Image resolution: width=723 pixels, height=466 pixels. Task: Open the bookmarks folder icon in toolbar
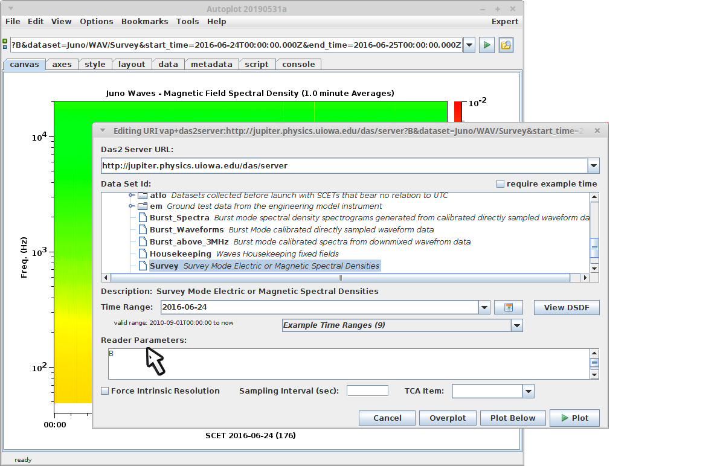coord(506,45)
